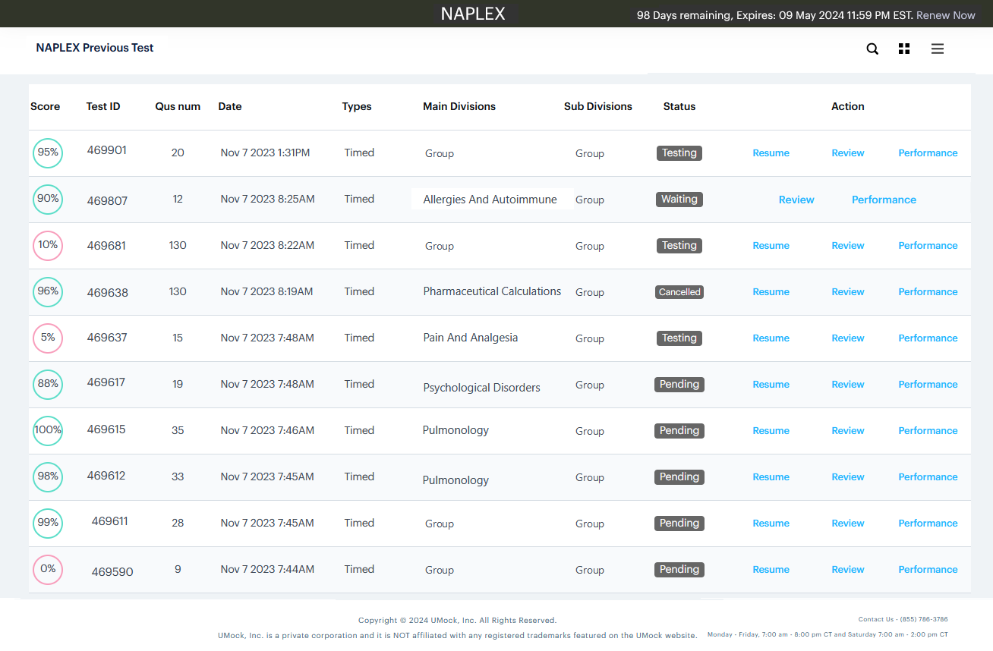Open Performance for test 469637

(928, 338)
